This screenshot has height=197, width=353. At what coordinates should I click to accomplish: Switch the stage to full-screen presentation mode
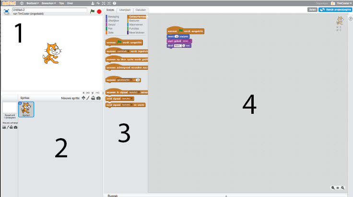click(6, 11)
